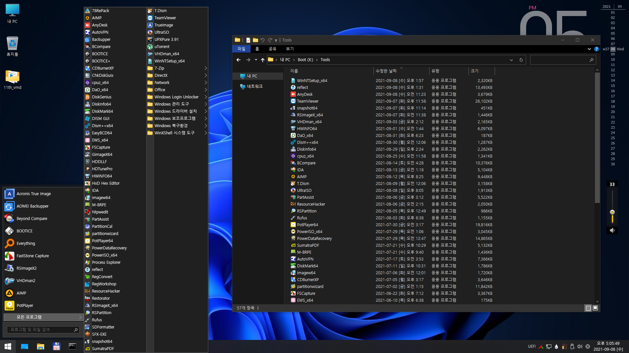Open the 파일 ribbon tab
629x353 pixels.
tap(241, 49)
